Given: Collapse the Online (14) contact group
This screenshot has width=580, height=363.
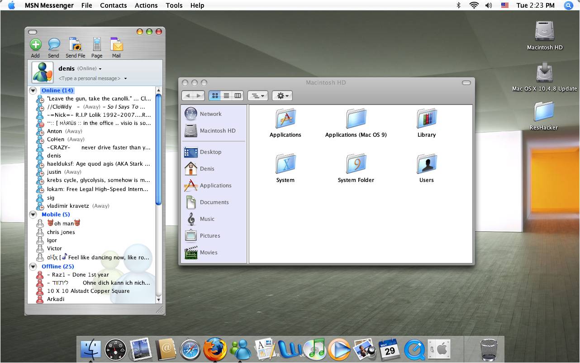Looking at the screenshot, I should pos(33,91).
